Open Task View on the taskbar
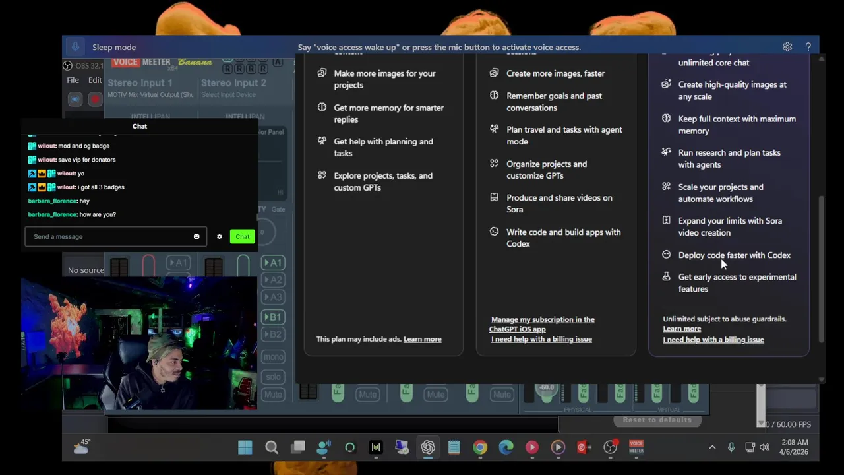This screenshot has height=475, width=844. click(298, 447)
